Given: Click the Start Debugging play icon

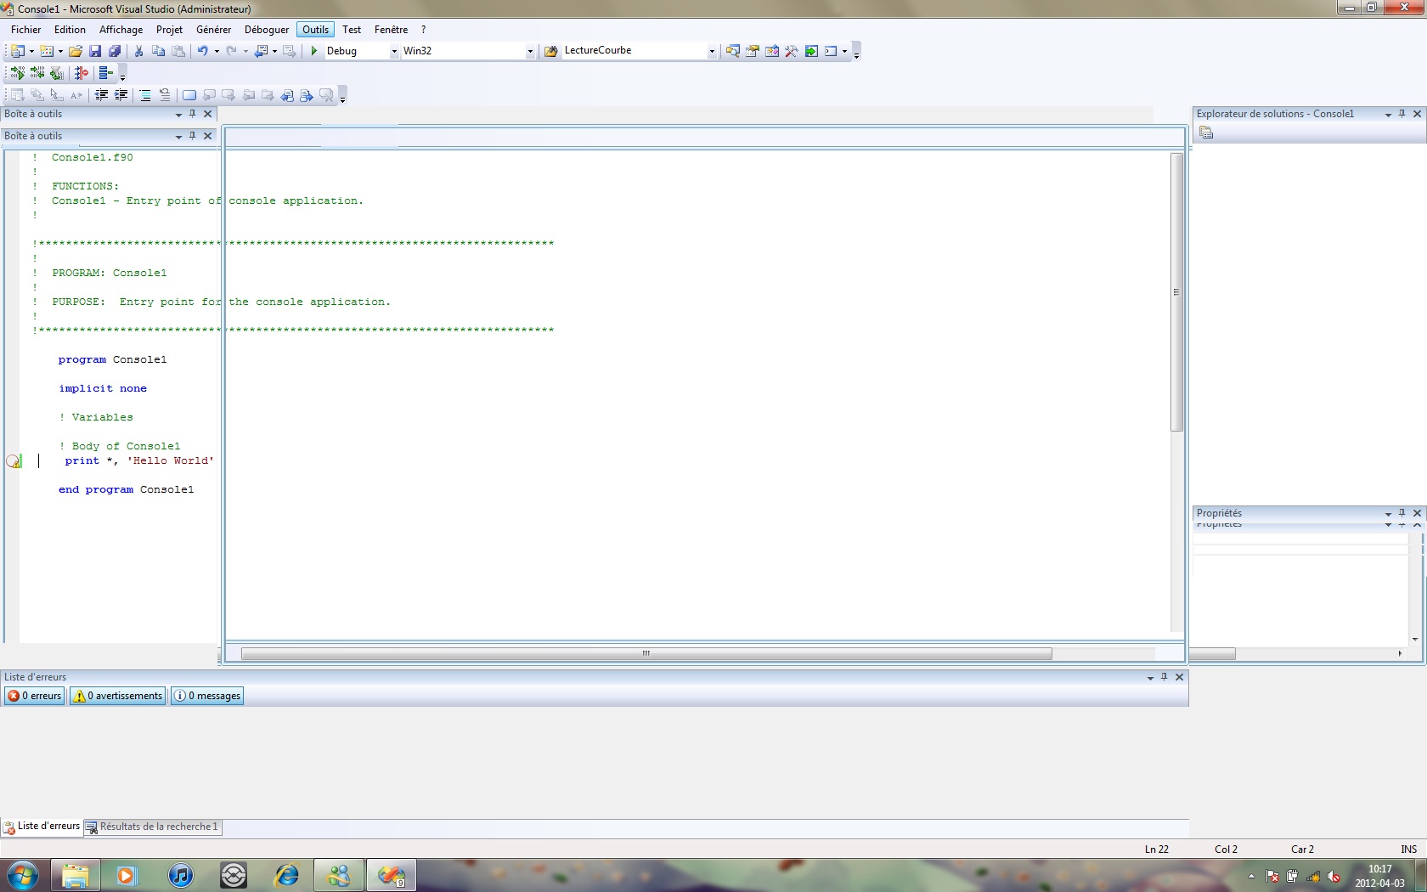Looking at the screenshot, I should [314, 51].
